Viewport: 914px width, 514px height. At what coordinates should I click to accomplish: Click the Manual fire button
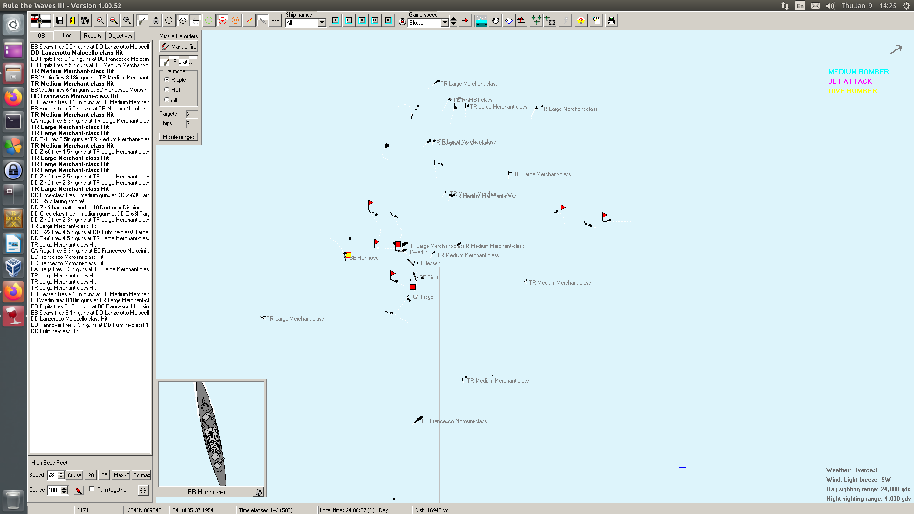179,47
